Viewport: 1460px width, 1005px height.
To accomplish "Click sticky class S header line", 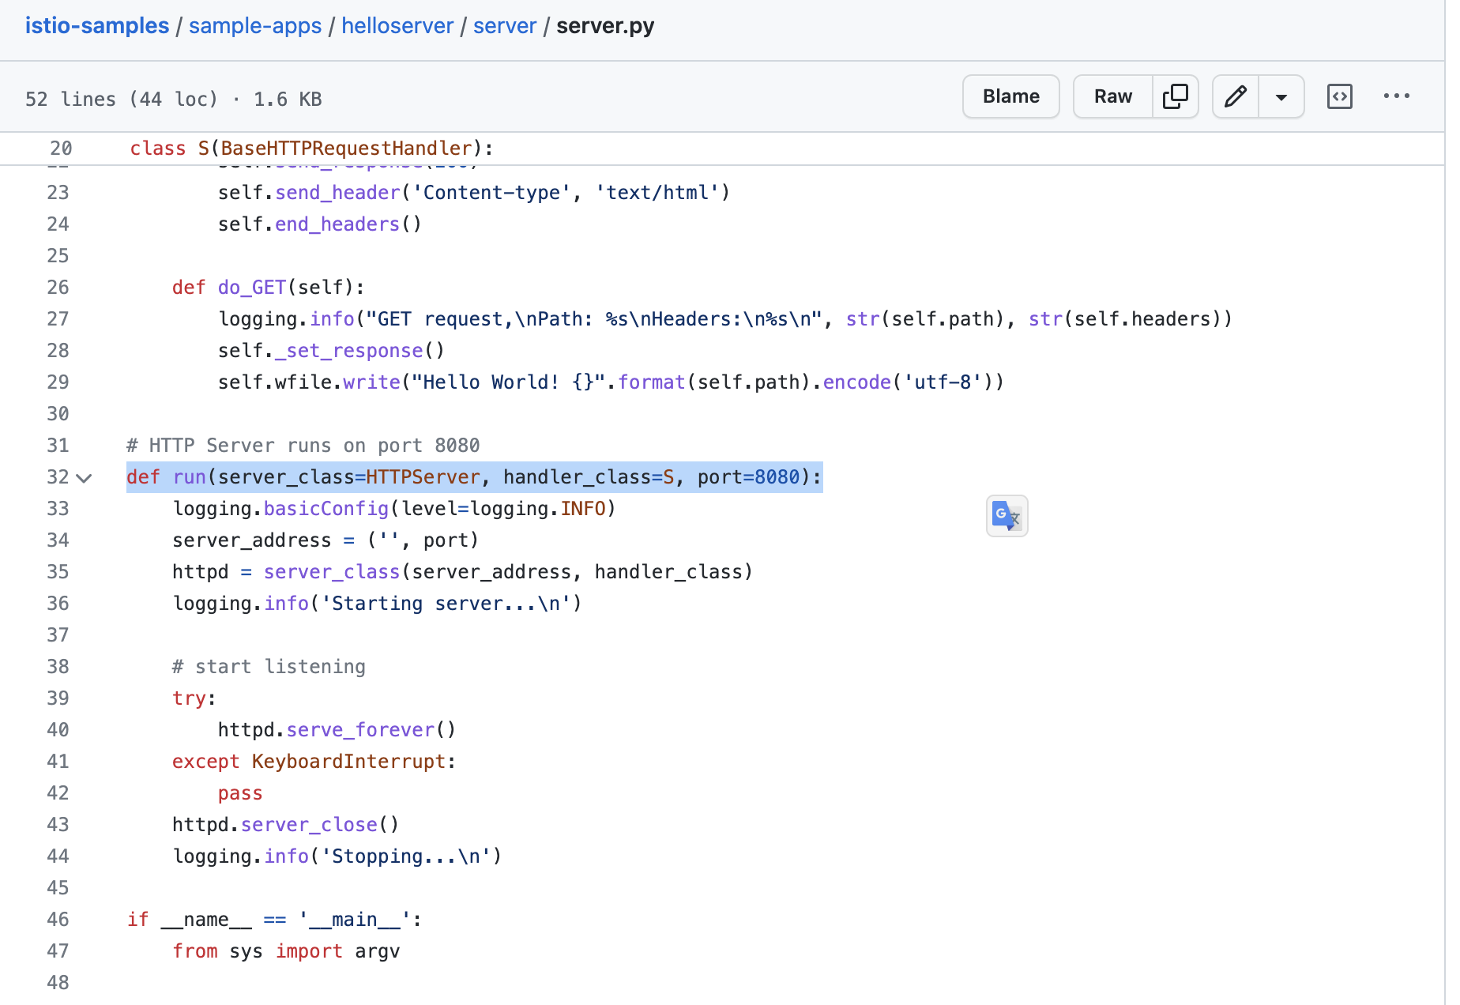I will click(x=311, y=149).
